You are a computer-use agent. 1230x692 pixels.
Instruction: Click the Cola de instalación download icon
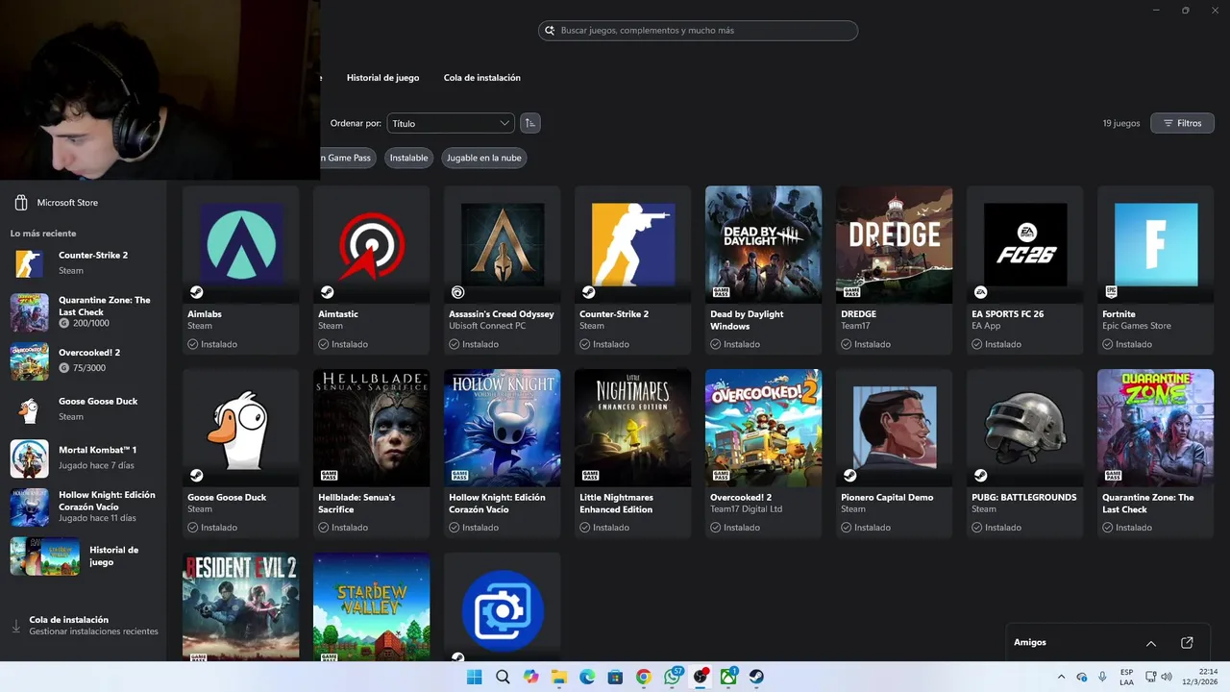(x=15, y=627)
